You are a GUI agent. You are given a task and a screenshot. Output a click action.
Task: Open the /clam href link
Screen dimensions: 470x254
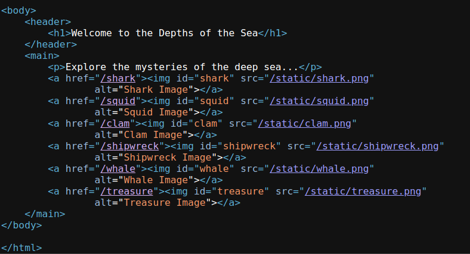click(115, 124)
